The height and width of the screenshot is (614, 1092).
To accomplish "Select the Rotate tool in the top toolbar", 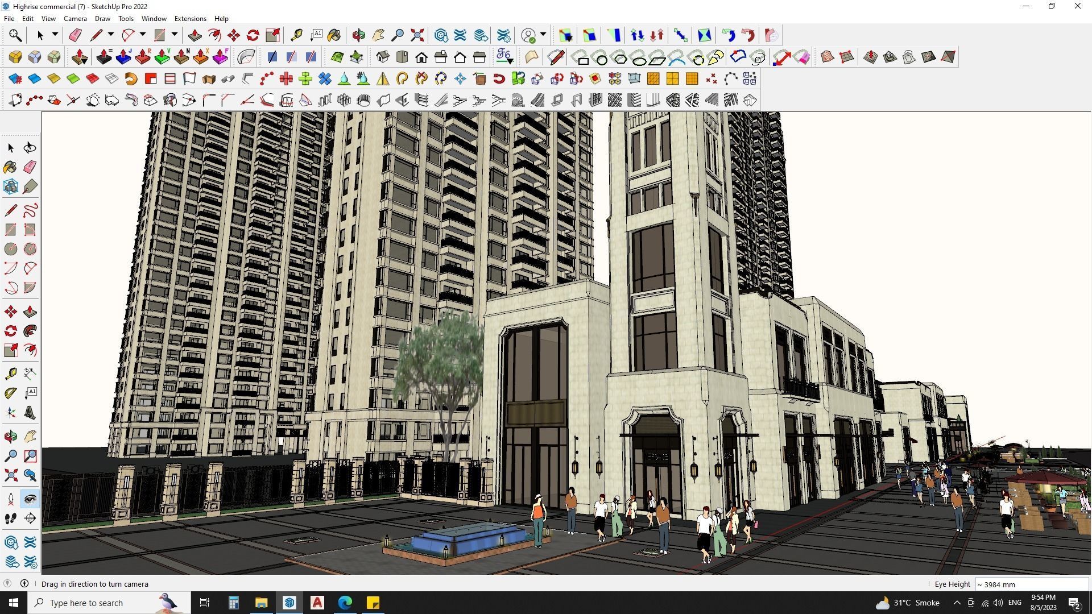I will click(253, 35).
